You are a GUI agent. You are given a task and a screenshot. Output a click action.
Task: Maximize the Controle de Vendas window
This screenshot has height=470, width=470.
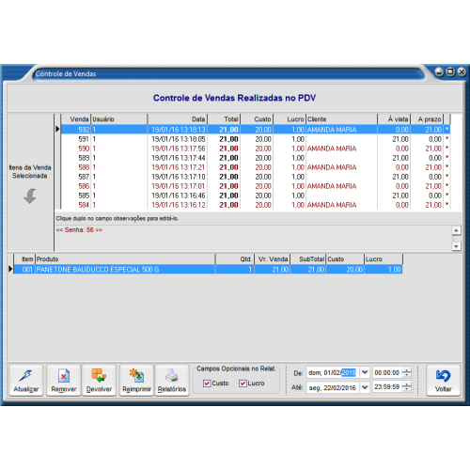[x=450, y=71]
